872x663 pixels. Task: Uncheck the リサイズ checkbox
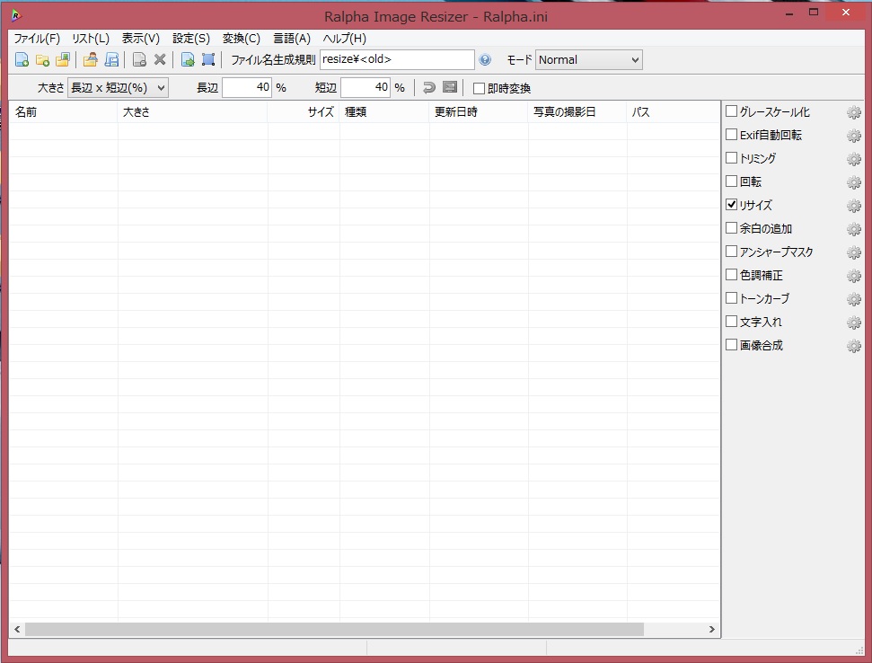[732, 205]
